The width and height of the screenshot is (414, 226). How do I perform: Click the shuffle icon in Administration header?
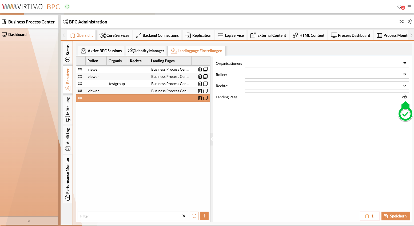[x=401, y=22]
